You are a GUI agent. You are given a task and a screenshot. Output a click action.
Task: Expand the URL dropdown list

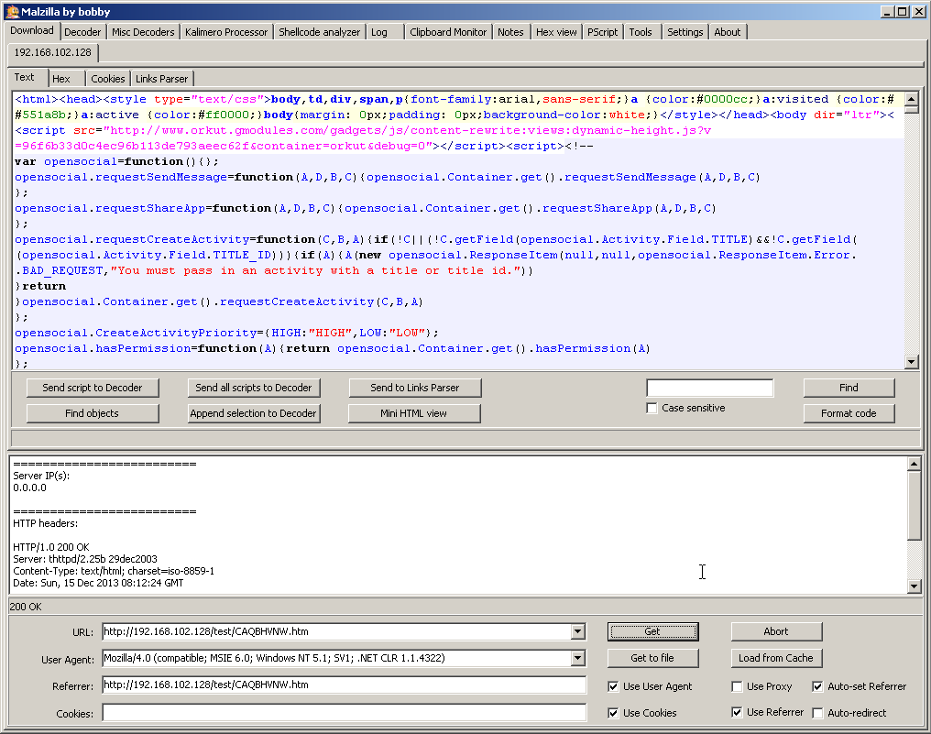pos(577,631)
